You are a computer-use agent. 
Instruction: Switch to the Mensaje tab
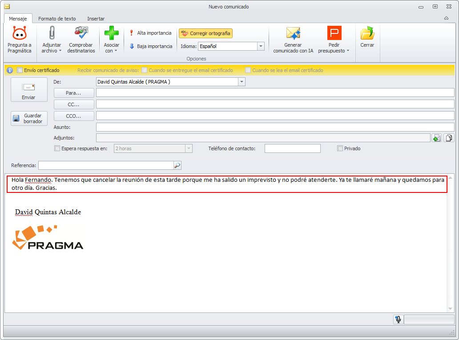pos(18,18)
